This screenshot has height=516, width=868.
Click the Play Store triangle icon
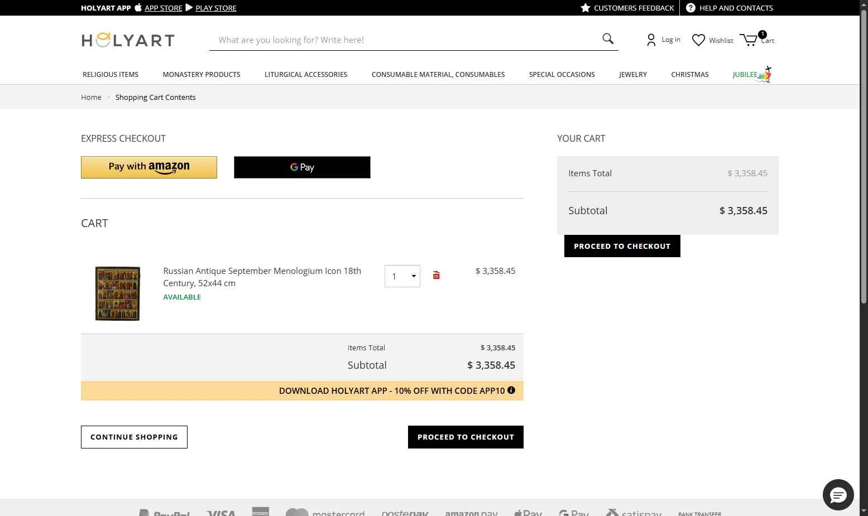click(189, 7)
